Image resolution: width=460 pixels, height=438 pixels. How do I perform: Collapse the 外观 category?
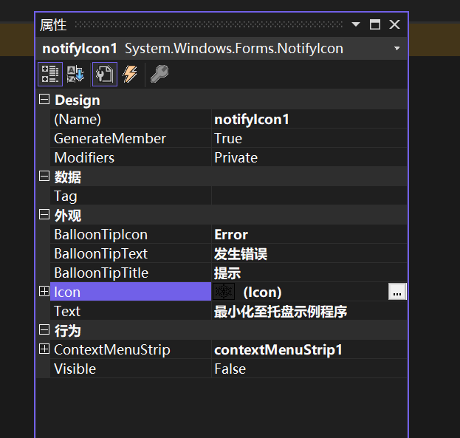click(44, 215)
